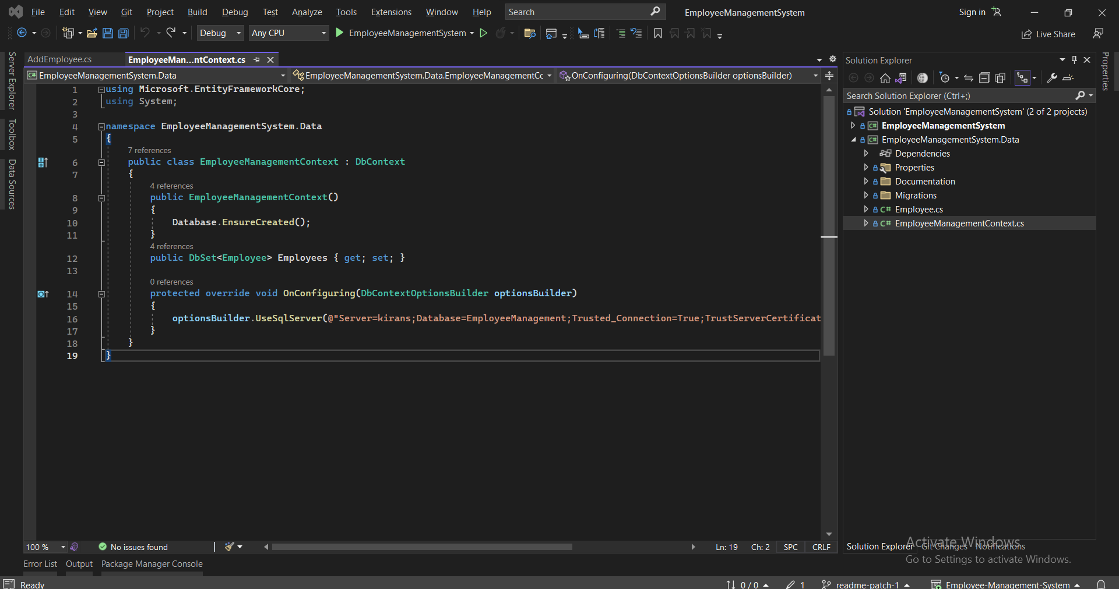Click the vertical scrollbar thumb of the editor
The image size is (1119, 589).
coord(829,226)
